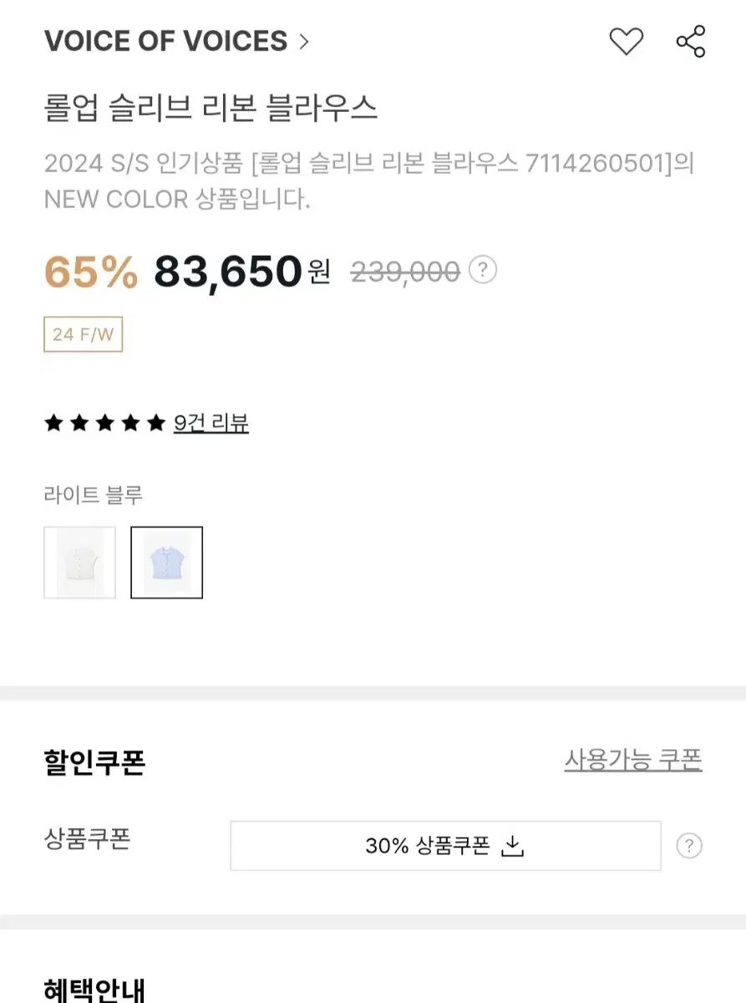The image size is (746, 1003).
Task: Open the 9건 리뷰 reviews link
Action: pyautogui.click(x=211, y=423)
